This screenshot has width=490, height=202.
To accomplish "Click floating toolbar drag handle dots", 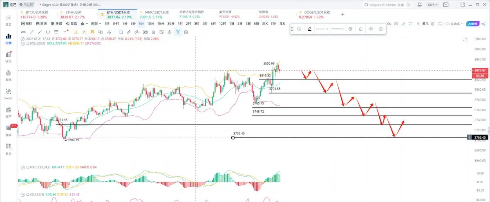I will (292, 29).
